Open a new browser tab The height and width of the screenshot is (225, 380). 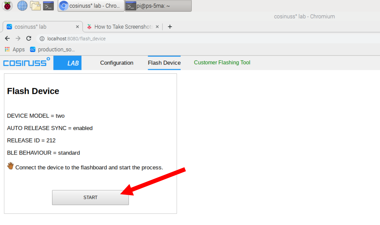(x=170, y=27)
